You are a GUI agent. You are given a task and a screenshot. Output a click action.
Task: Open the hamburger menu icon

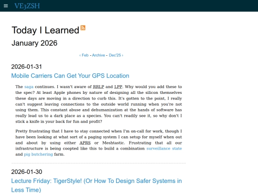point(6,6)
